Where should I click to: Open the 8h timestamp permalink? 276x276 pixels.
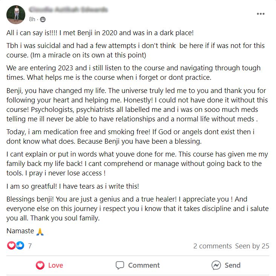click(32, 19)
